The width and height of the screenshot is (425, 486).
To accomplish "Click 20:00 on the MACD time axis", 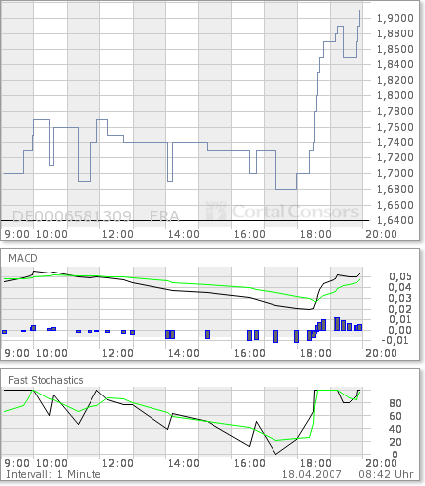I will click(381, 353).
